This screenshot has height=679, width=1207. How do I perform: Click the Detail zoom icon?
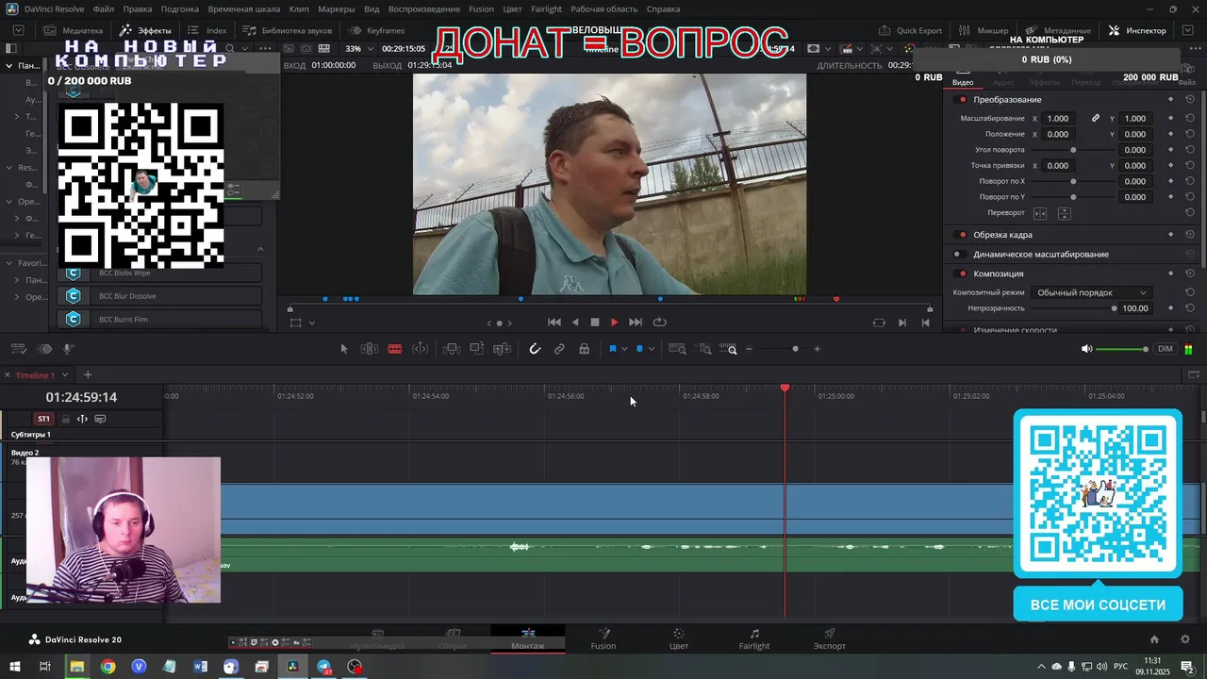pos(705,349)
